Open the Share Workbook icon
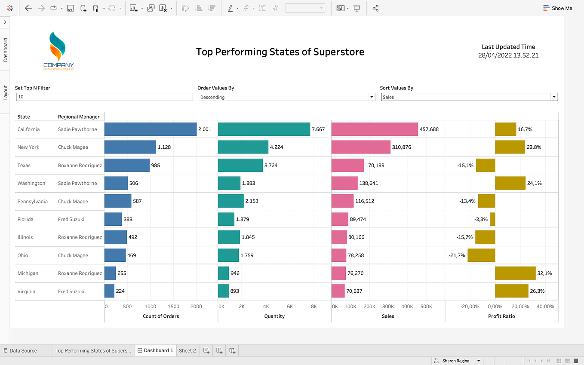Screen dimensions: 584x365 click(375, 8)
